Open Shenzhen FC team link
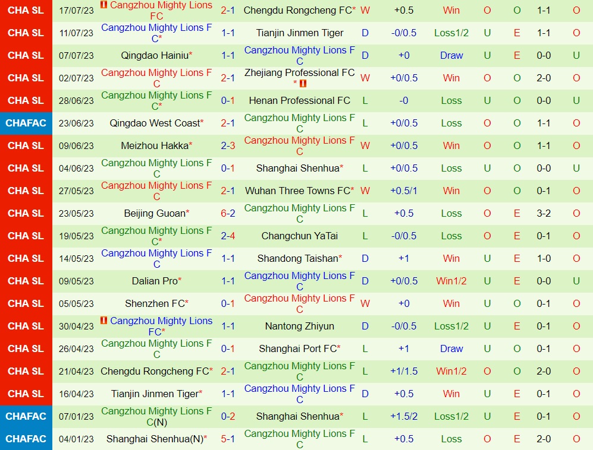 (x=155, y=303)
